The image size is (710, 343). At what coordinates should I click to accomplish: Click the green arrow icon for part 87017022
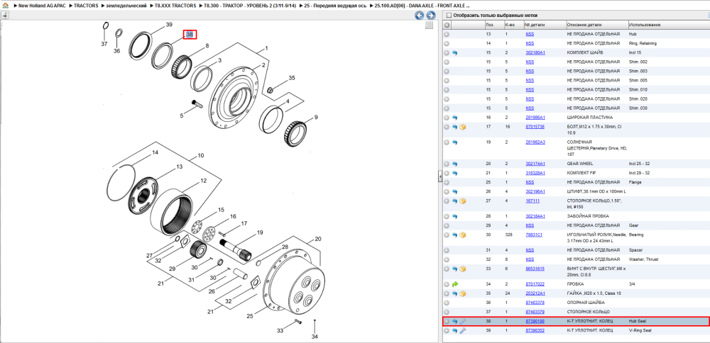[454, 284]
